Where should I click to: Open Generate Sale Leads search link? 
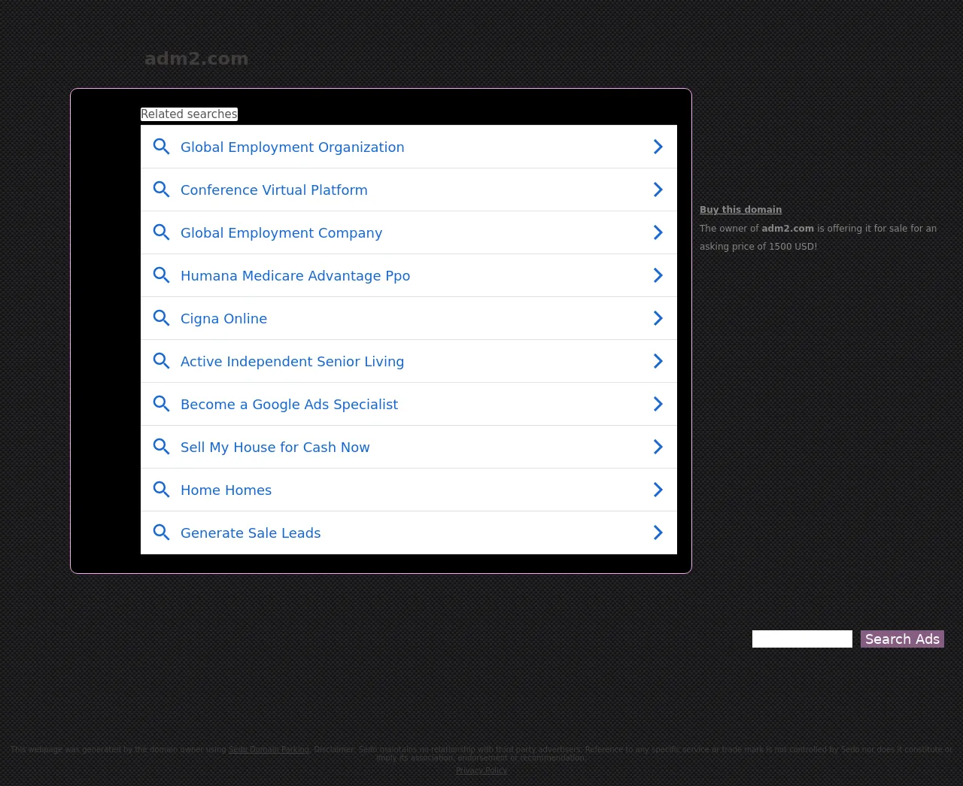[409, 533]
